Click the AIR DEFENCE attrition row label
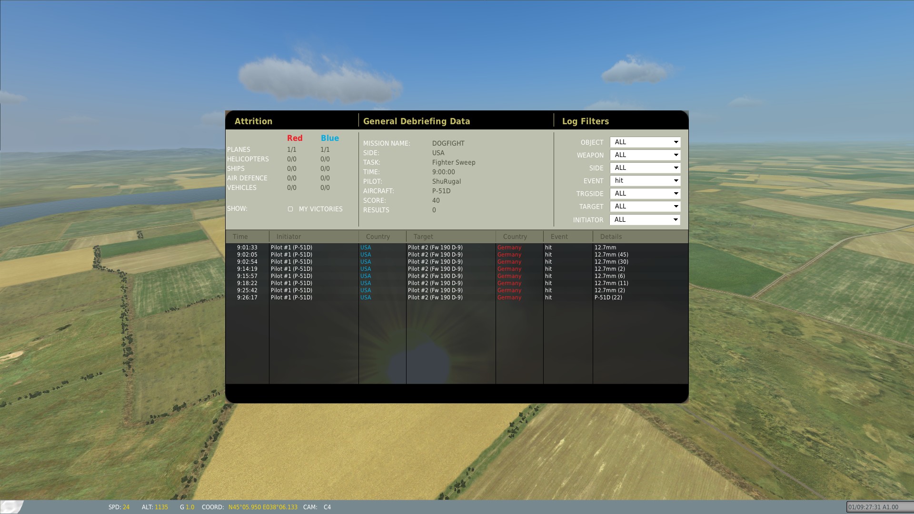The height and width of the screenshot is (514, 914). click(x=247, y=178)
